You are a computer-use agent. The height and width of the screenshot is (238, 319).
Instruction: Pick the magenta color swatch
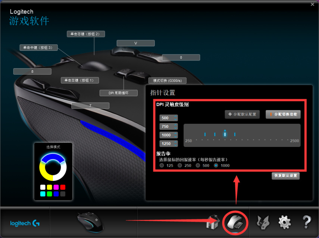tap(56, 187)
